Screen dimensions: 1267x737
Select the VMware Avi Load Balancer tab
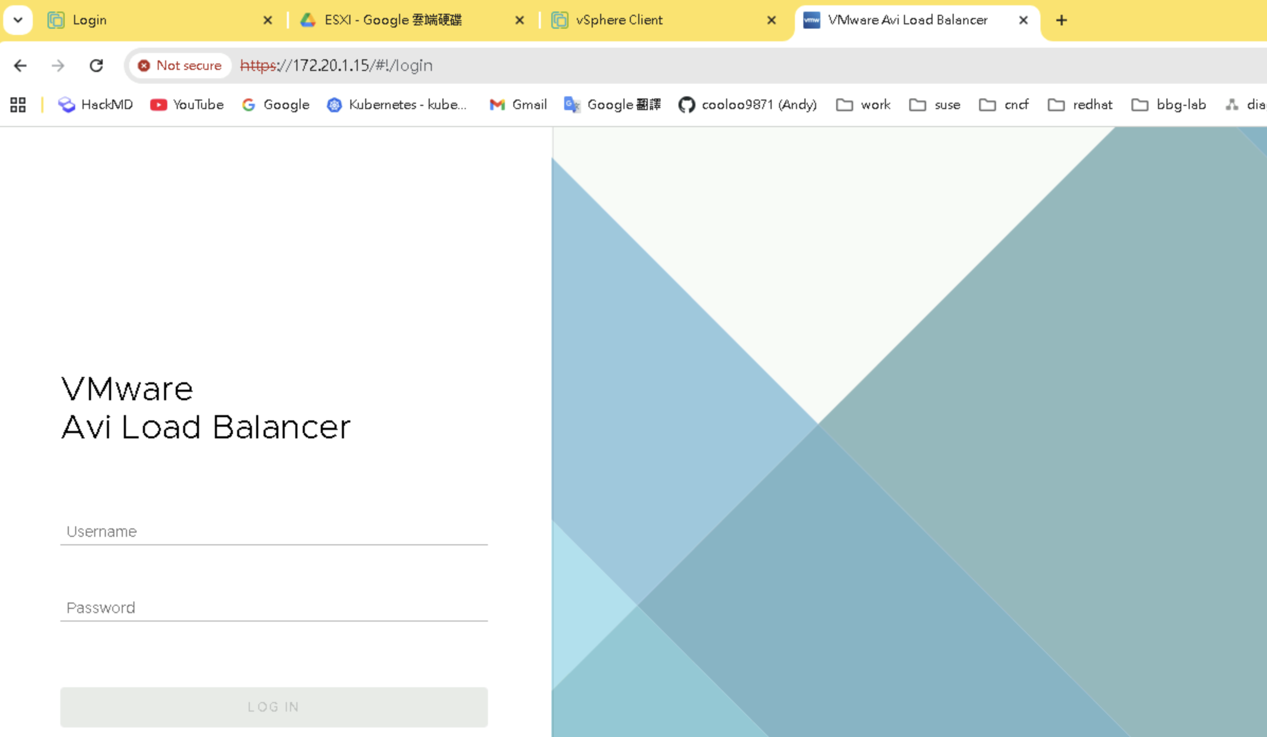pos(917,20)
